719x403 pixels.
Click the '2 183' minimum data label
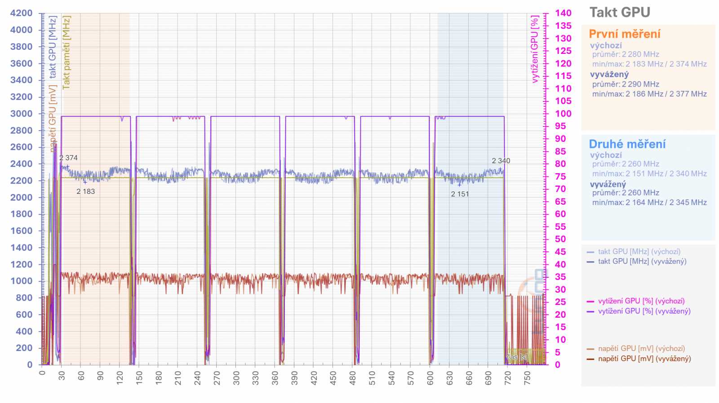point(85,192)
